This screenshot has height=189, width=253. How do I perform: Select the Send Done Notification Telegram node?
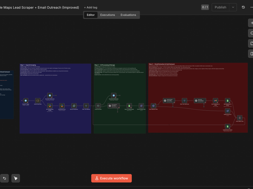(x=114, y=96)
